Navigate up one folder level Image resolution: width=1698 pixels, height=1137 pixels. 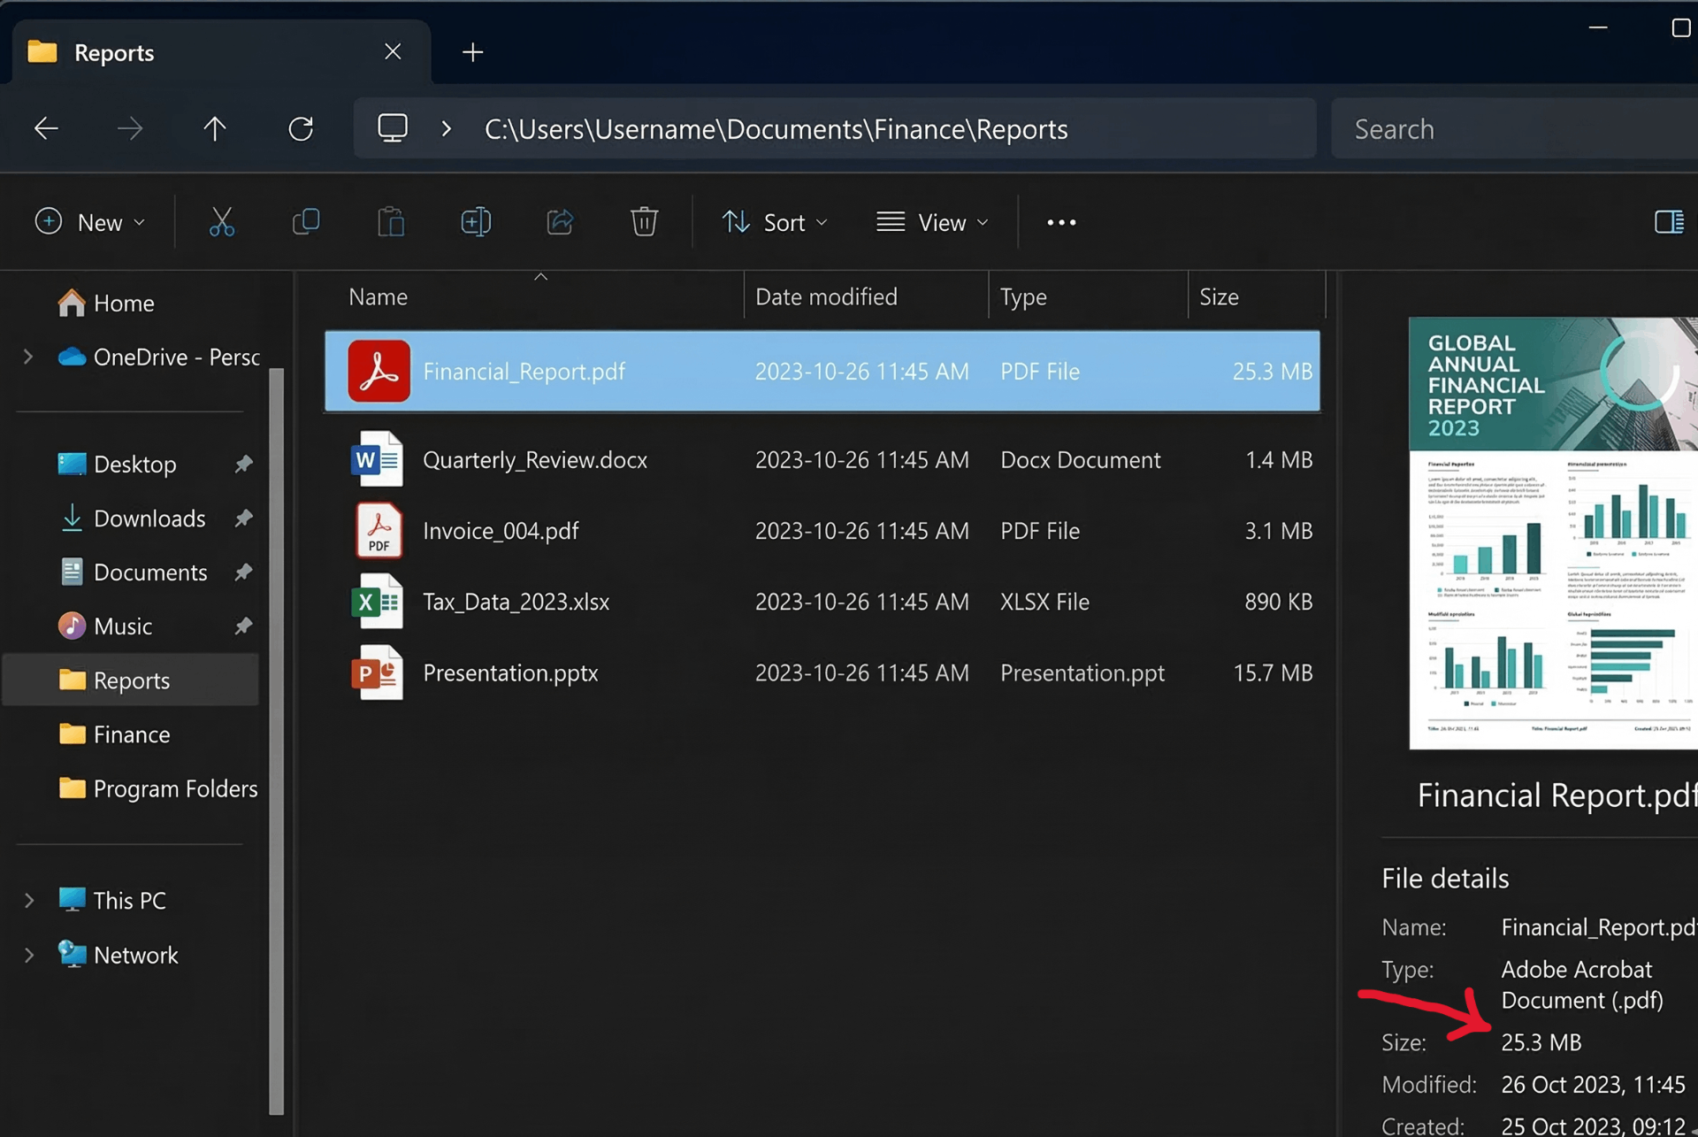[x=215, y=128]
